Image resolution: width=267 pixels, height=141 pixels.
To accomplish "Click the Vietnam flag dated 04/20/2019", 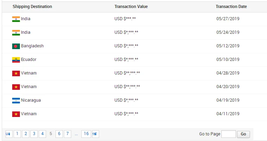I will [x=16, y=87].
